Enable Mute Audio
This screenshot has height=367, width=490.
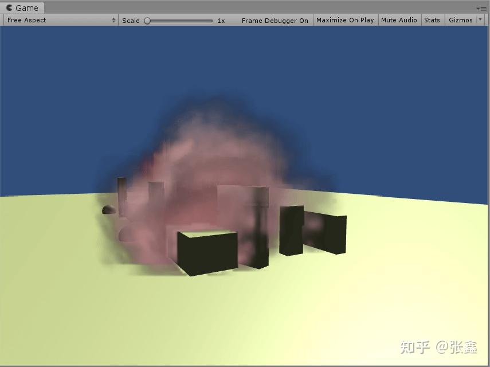pos(399,20)
